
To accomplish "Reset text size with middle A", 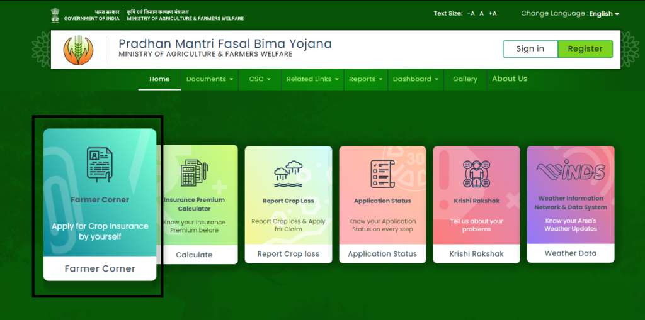I will pyautogui.click(x=481, y=14).
